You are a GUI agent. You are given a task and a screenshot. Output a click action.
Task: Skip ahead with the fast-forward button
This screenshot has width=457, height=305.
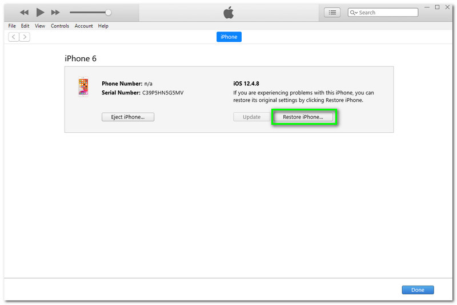[x=55, y=12]
